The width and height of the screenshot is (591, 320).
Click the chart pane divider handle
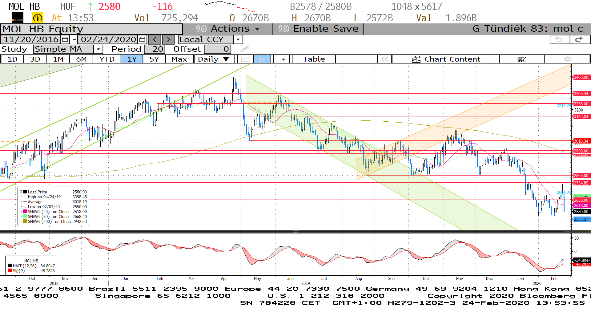coord(295,232)
